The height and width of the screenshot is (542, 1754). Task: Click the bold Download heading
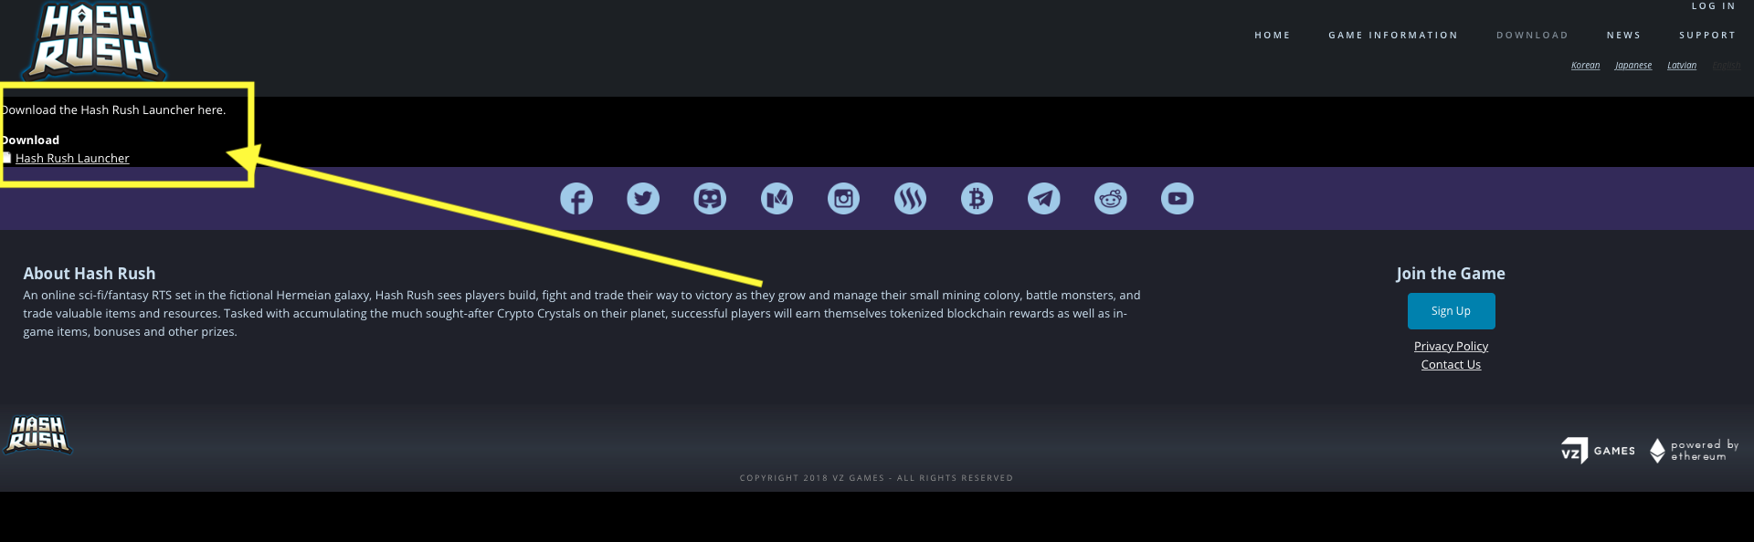(30, 140)
